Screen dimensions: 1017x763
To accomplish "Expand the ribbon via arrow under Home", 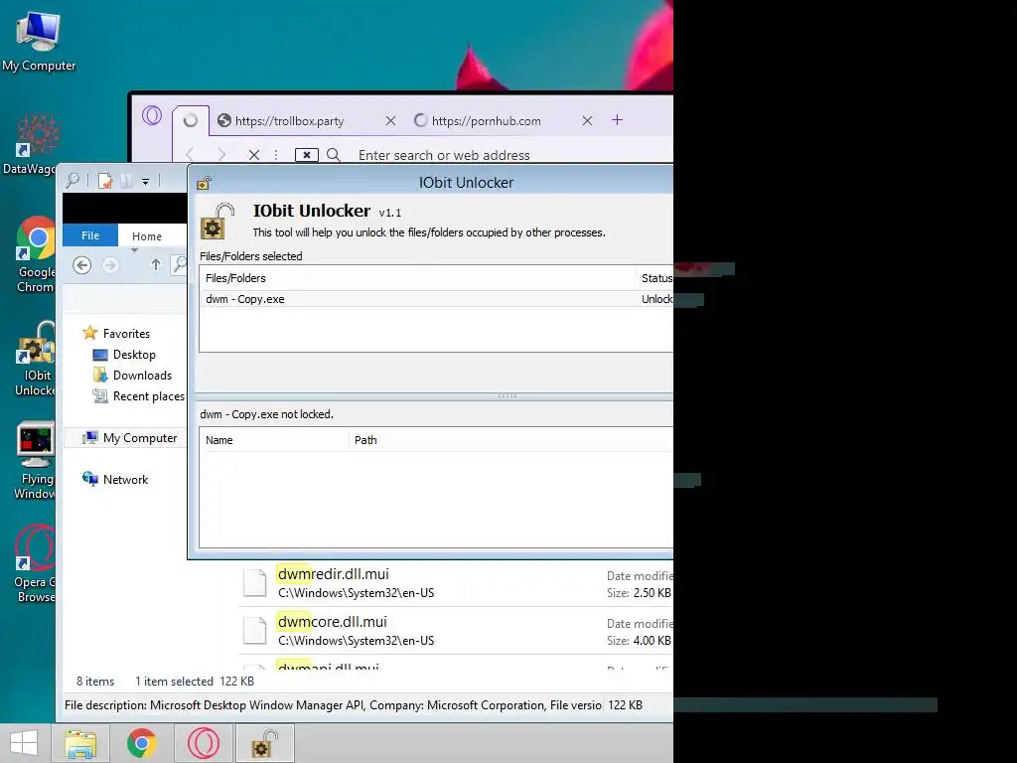I will [x=134, y=250].
